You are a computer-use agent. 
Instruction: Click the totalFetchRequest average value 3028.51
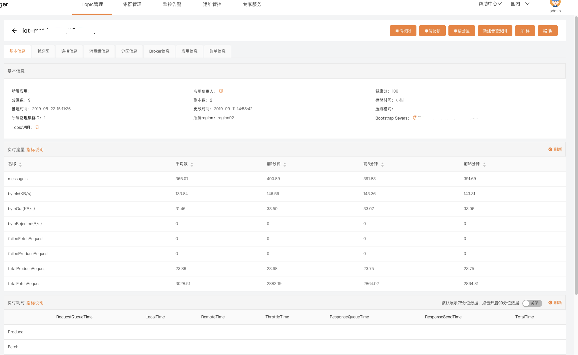[x=183, y=284]
